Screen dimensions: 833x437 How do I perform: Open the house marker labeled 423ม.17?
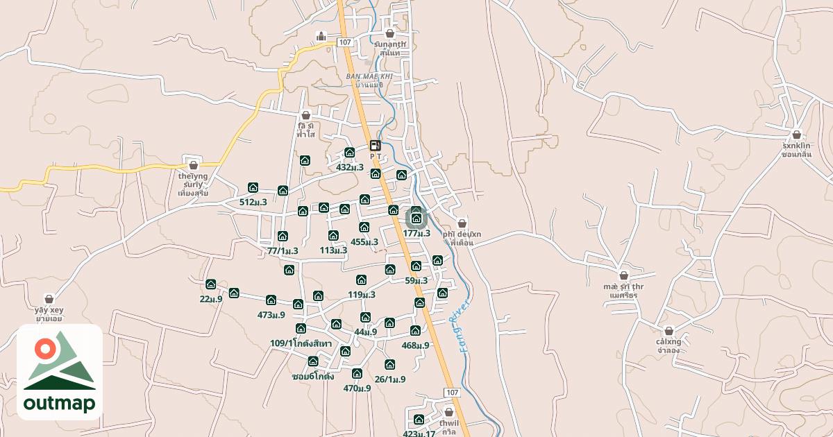click(x=419, y=420)
